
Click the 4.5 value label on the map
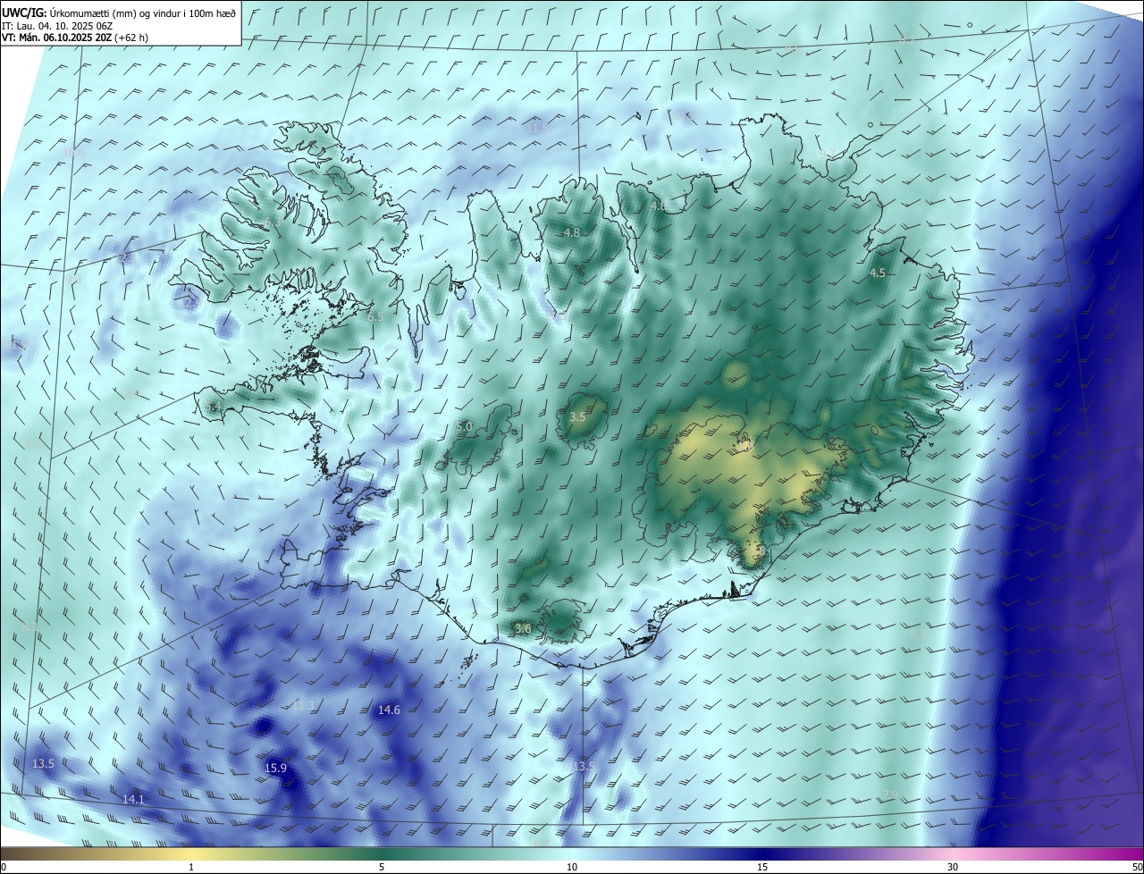(878, 273)
